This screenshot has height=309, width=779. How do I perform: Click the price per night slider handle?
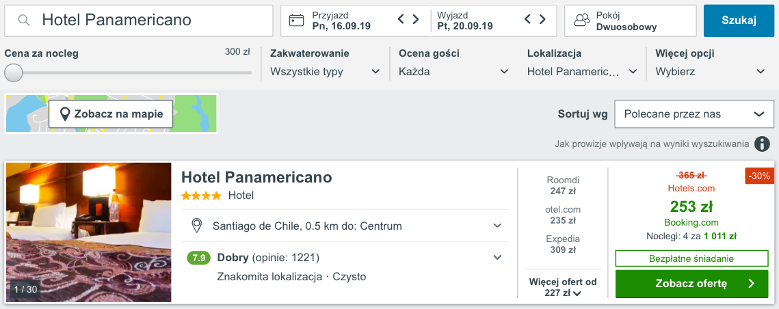[x=14, y=72]
